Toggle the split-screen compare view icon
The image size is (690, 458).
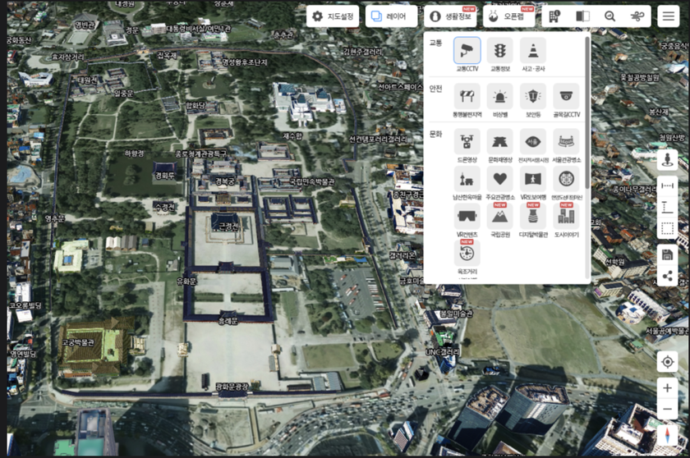click(582, 16)
